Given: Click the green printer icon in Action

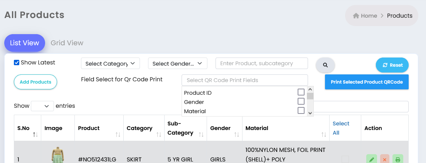Looking at the screenshot, I should click(x=398, y=160).
